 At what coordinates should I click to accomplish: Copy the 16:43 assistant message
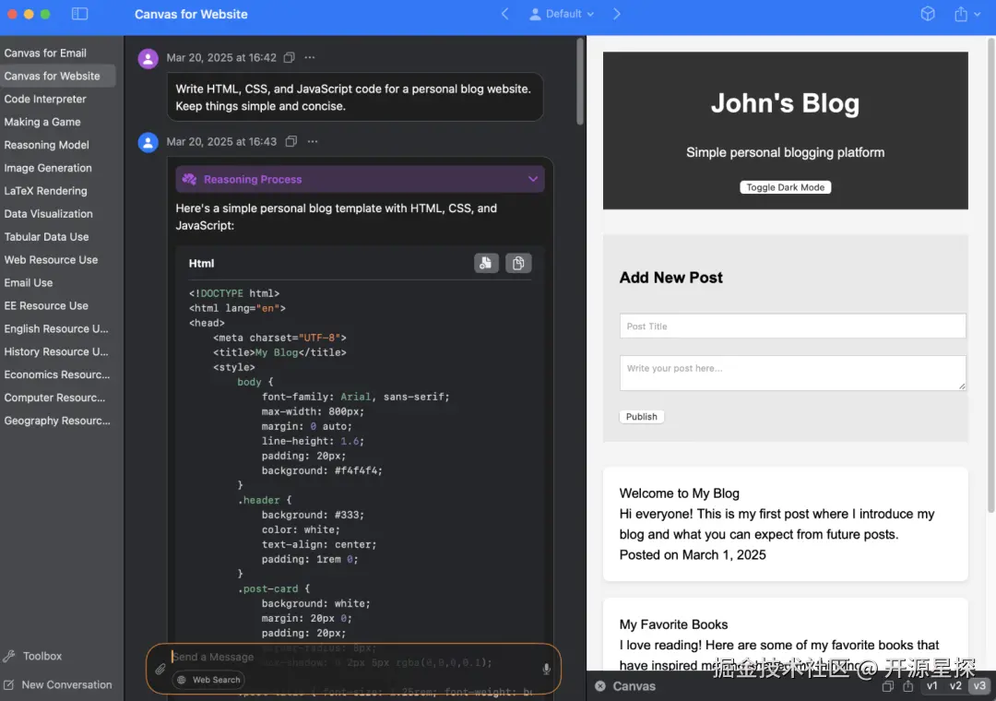[x=290, y=142]
